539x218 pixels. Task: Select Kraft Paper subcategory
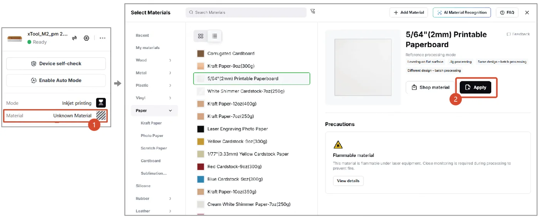point(151,123)
